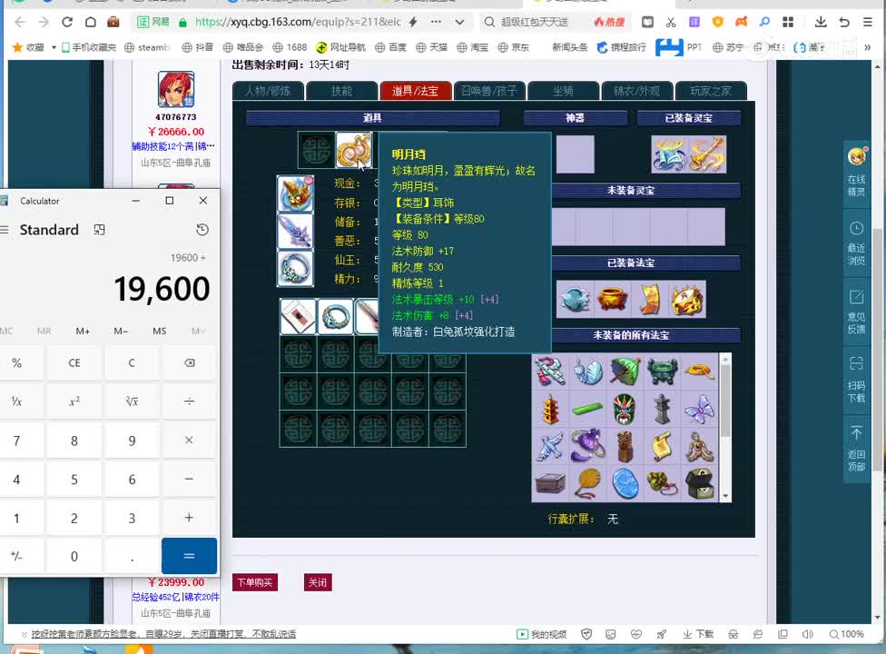Click the browser reload icon
Image resolution: width=886 pixels, height=654 pixels.
67,22
